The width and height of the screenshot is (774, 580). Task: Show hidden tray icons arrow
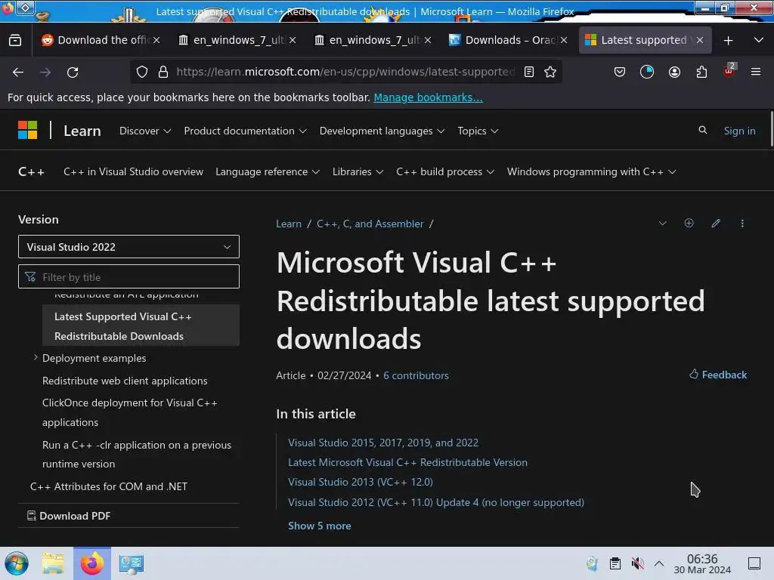(659, 563)
